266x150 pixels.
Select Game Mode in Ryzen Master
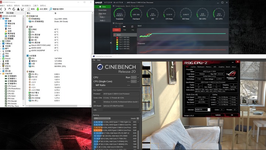click(x=102, y=14)
